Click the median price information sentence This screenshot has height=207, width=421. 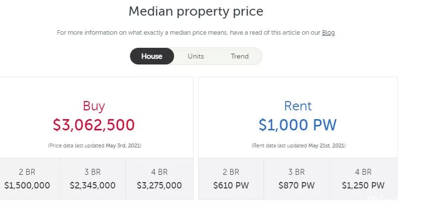click(x=196, y=33)
